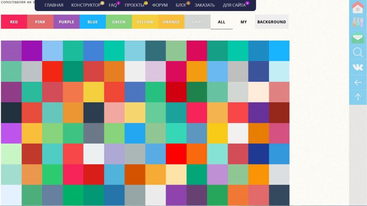Open the КОНСТРУКТОР menu item
Viewport: 367px width, 206px height.
pyautogui.click(x=86, y=5)
